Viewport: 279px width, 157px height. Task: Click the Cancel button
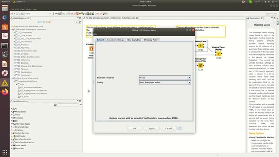coord(169,128)
